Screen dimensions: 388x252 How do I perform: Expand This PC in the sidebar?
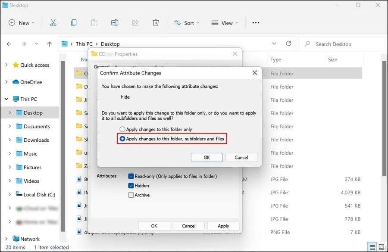pos(6,99)
